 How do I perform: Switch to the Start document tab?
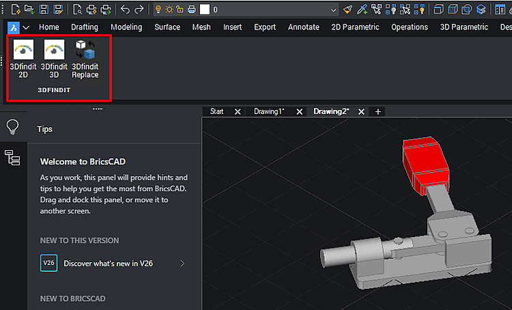(217, 111)
